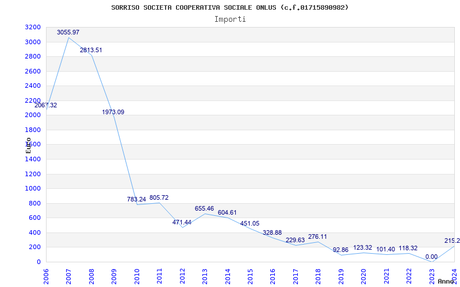Click the 328.88 data label
The image size is (460, 287).
point(272,232)
